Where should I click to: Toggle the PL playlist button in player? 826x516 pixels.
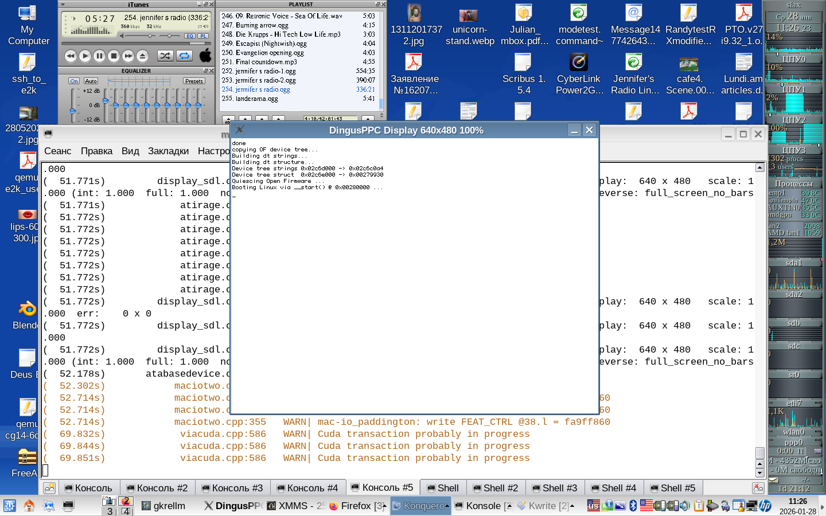[203, 36]
